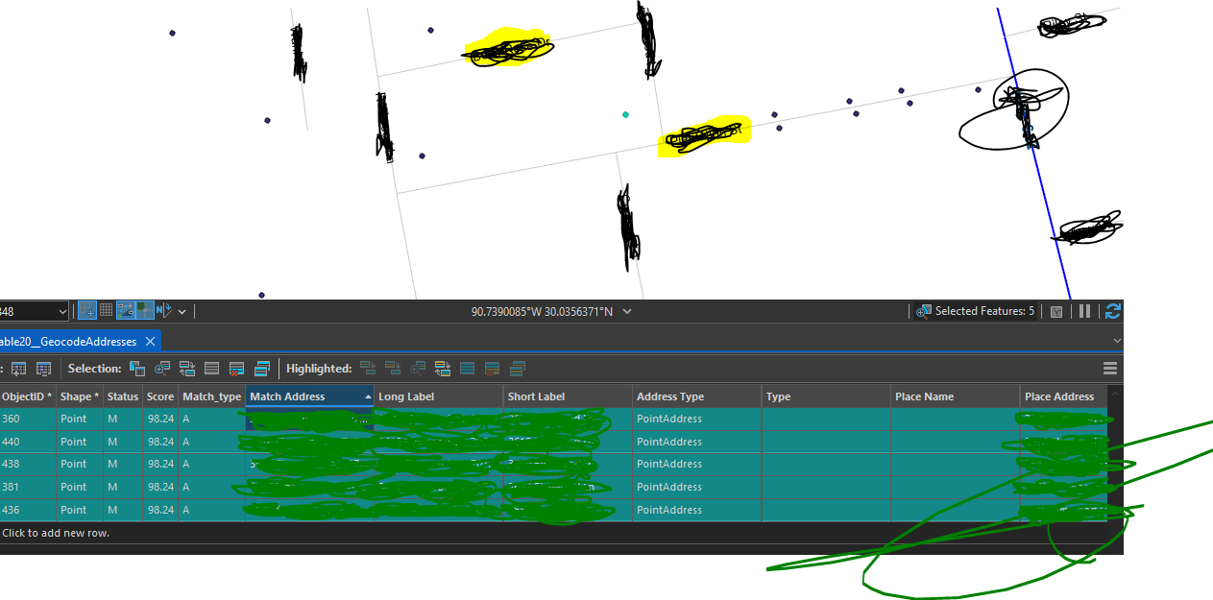Click the Shape column header
The width and height of the screenshot is (1213, 600).
[x=80, y=396]
